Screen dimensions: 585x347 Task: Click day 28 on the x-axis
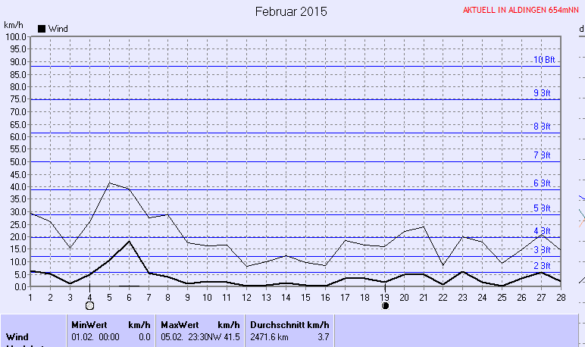[559, 296]
